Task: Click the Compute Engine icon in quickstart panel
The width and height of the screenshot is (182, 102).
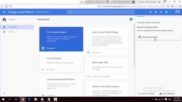Action: [x=140, y=37]
